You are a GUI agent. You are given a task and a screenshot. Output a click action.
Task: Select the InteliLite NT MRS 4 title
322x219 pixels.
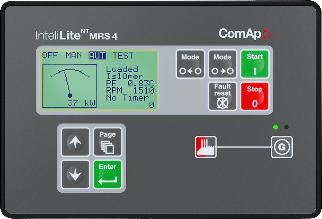(76, 34)
